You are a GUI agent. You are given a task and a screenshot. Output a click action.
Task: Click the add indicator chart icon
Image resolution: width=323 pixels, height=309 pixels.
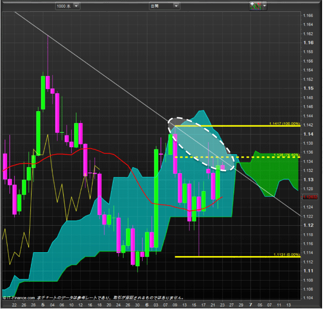pyautogui.click(x=255, y=6)
